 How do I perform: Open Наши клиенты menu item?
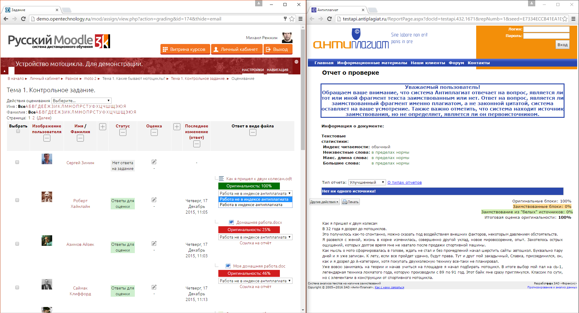point(428,63)
